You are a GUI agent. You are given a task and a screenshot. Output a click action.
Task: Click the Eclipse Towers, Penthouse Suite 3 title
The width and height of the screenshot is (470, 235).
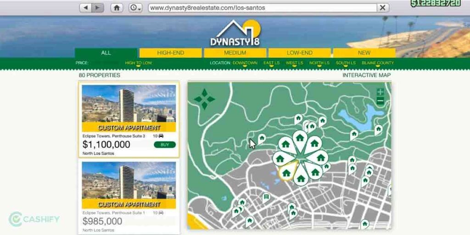pyautogui.click(x=114, y=136)
